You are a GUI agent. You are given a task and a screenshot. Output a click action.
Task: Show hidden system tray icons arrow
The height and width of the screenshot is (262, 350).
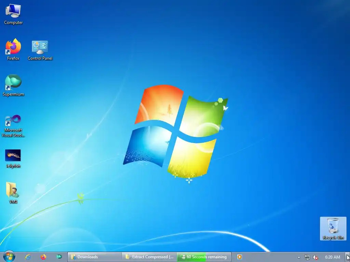point(299,257)
